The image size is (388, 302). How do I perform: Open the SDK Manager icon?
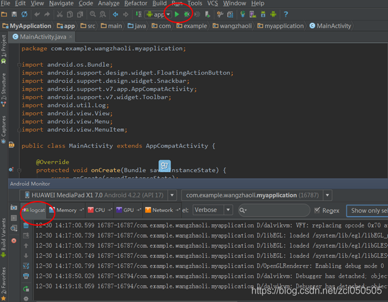click(263, 14)
